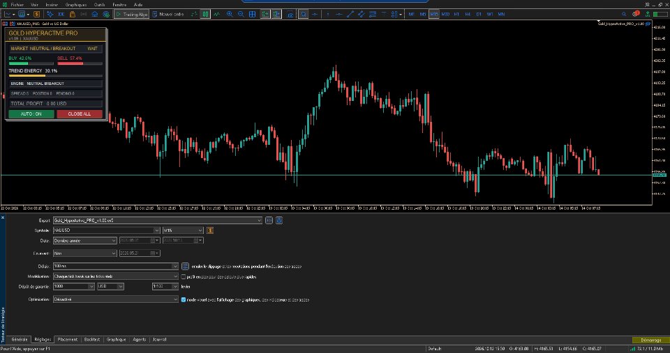Switch chart to bar chart icon
The image size is (670, 353).
[x=195, y=14]
